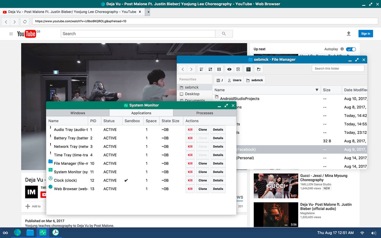Image resolution: width=381 pixels, height=238 pixels.
Task: Click Clock icon in process list
Action: coord(50,179)
